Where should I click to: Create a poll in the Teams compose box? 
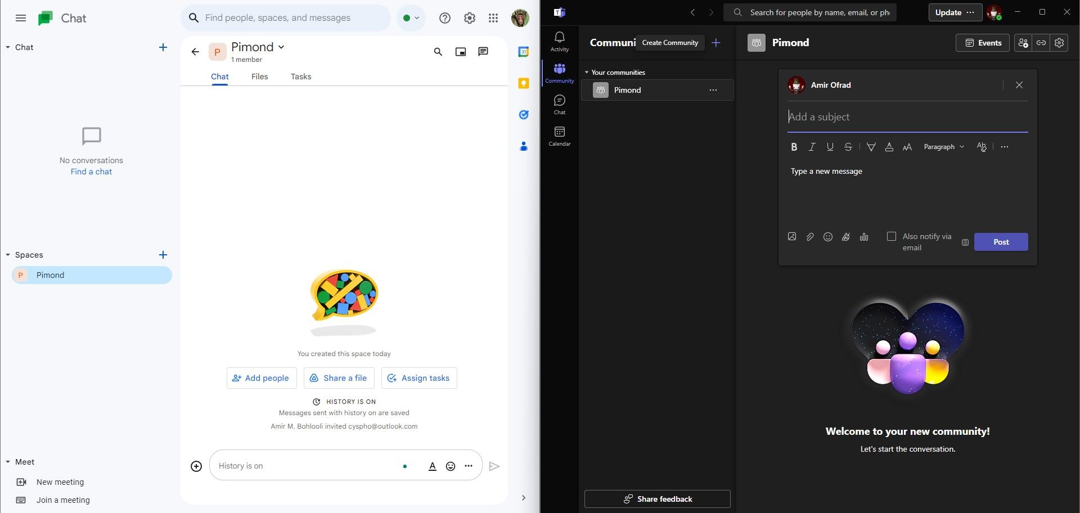coord(864,237)
